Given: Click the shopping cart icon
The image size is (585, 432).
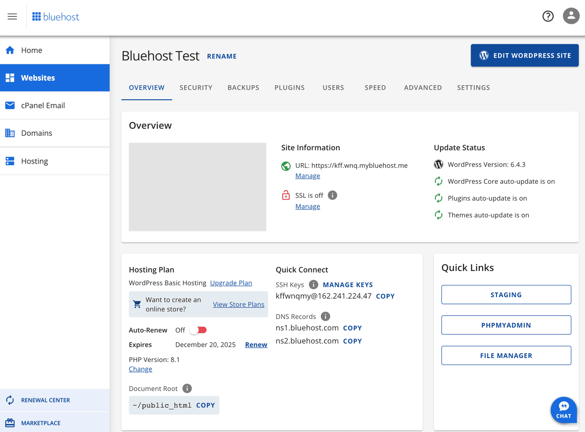Looking at the screenshot, I should tap(137, 304).
